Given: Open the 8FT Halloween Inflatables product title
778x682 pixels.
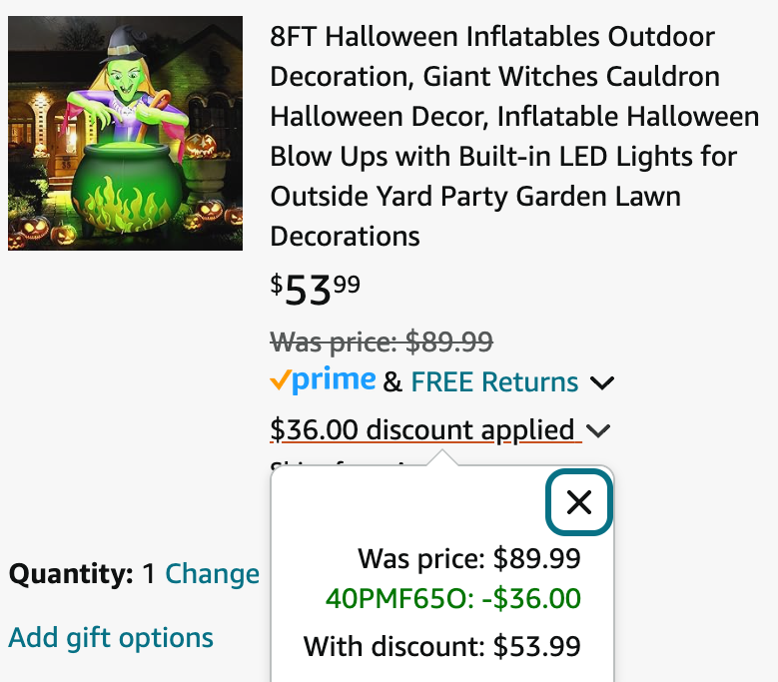Looking at the screenshot, I should 514,136.
